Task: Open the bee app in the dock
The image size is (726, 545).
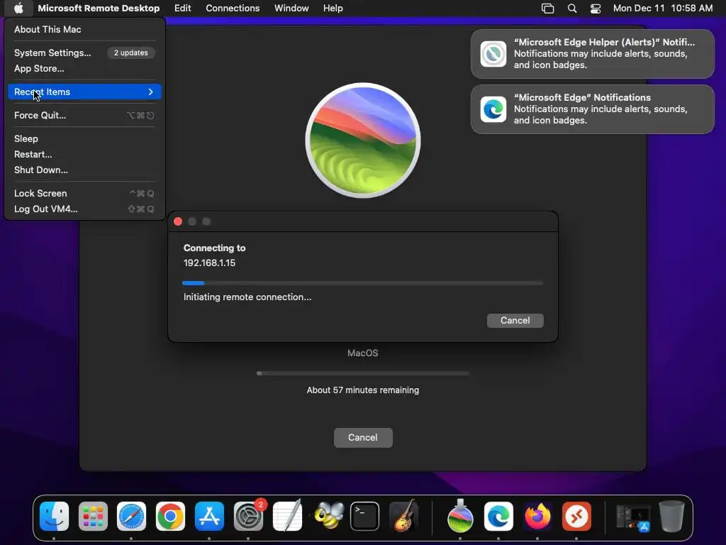Action: click(x=329, y=515)
